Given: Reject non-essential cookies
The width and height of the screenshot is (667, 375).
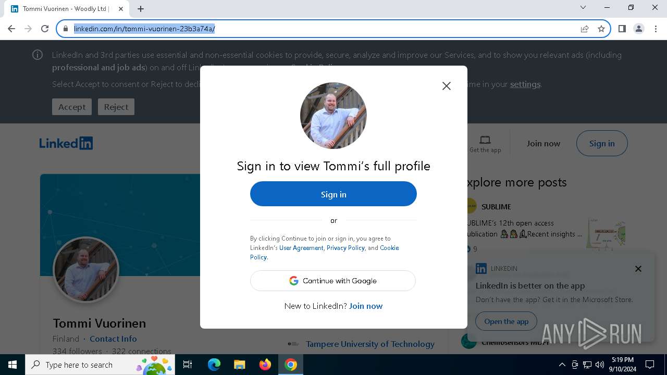Looking at the screenshot, I should click(116, 107).
